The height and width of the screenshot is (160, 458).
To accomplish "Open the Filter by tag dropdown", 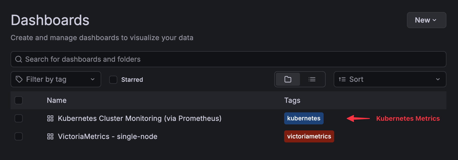I will click(x=56, y=79).
